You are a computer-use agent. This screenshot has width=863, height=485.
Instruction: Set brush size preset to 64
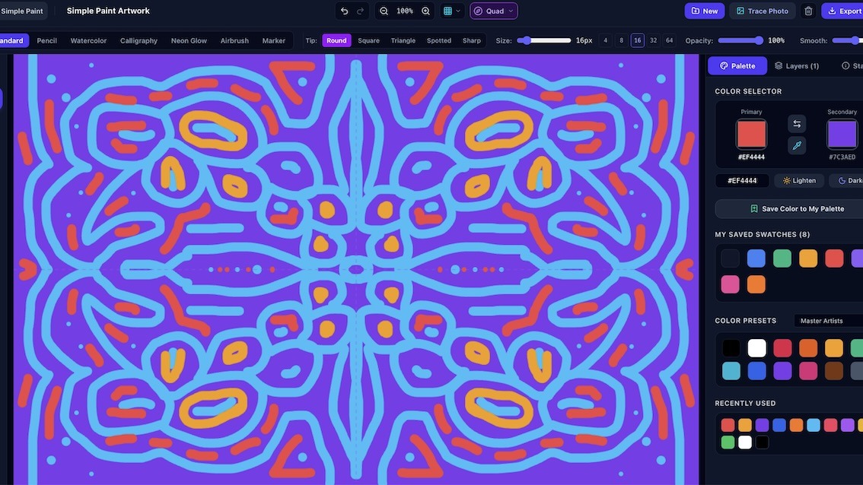(x=669, y=41)
